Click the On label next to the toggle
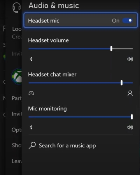The image size is (140, 175). (x=115, y=21)
